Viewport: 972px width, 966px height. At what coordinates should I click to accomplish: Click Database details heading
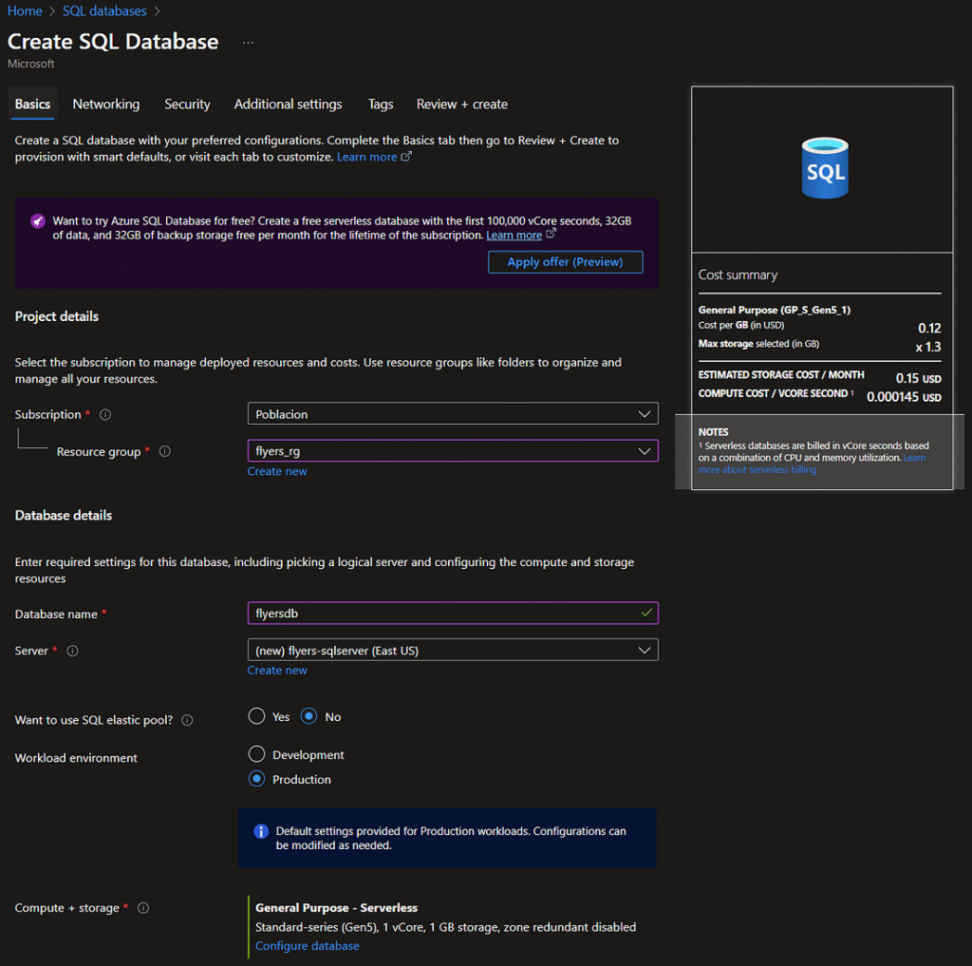click(64, 516)
